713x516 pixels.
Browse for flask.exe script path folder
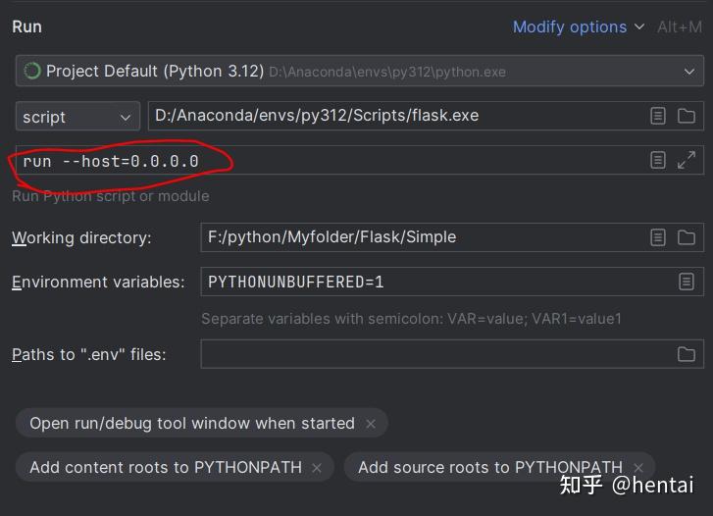687,116
